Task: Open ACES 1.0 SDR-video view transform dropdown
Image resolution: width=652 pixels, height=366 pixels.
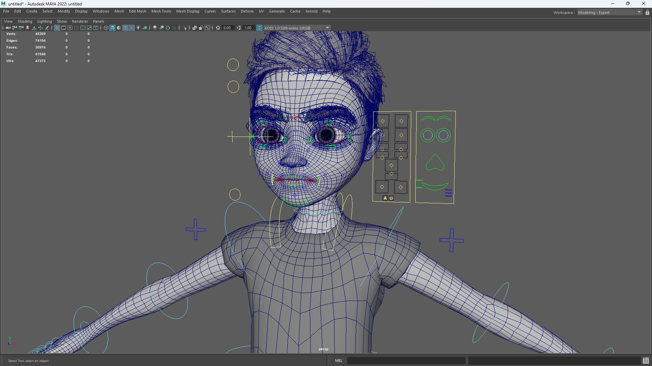Action: pos(296,28)
